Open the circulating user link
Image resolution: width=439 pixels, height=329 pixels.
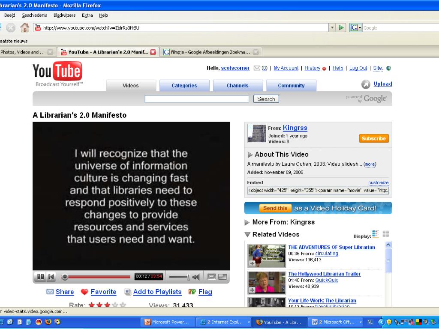pos(326,254)
